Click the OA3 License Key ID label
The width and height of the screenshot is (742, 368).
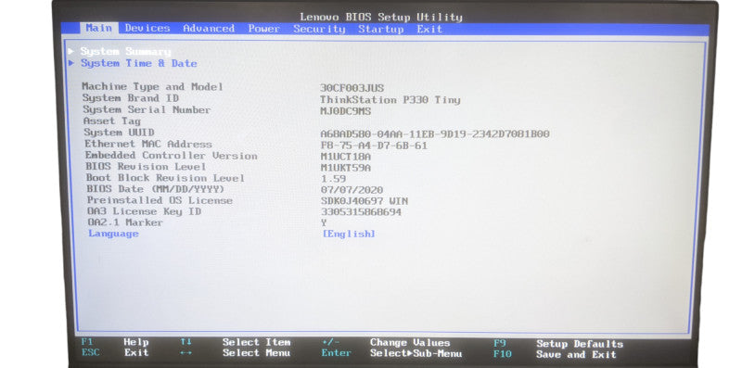pos(145,211)
